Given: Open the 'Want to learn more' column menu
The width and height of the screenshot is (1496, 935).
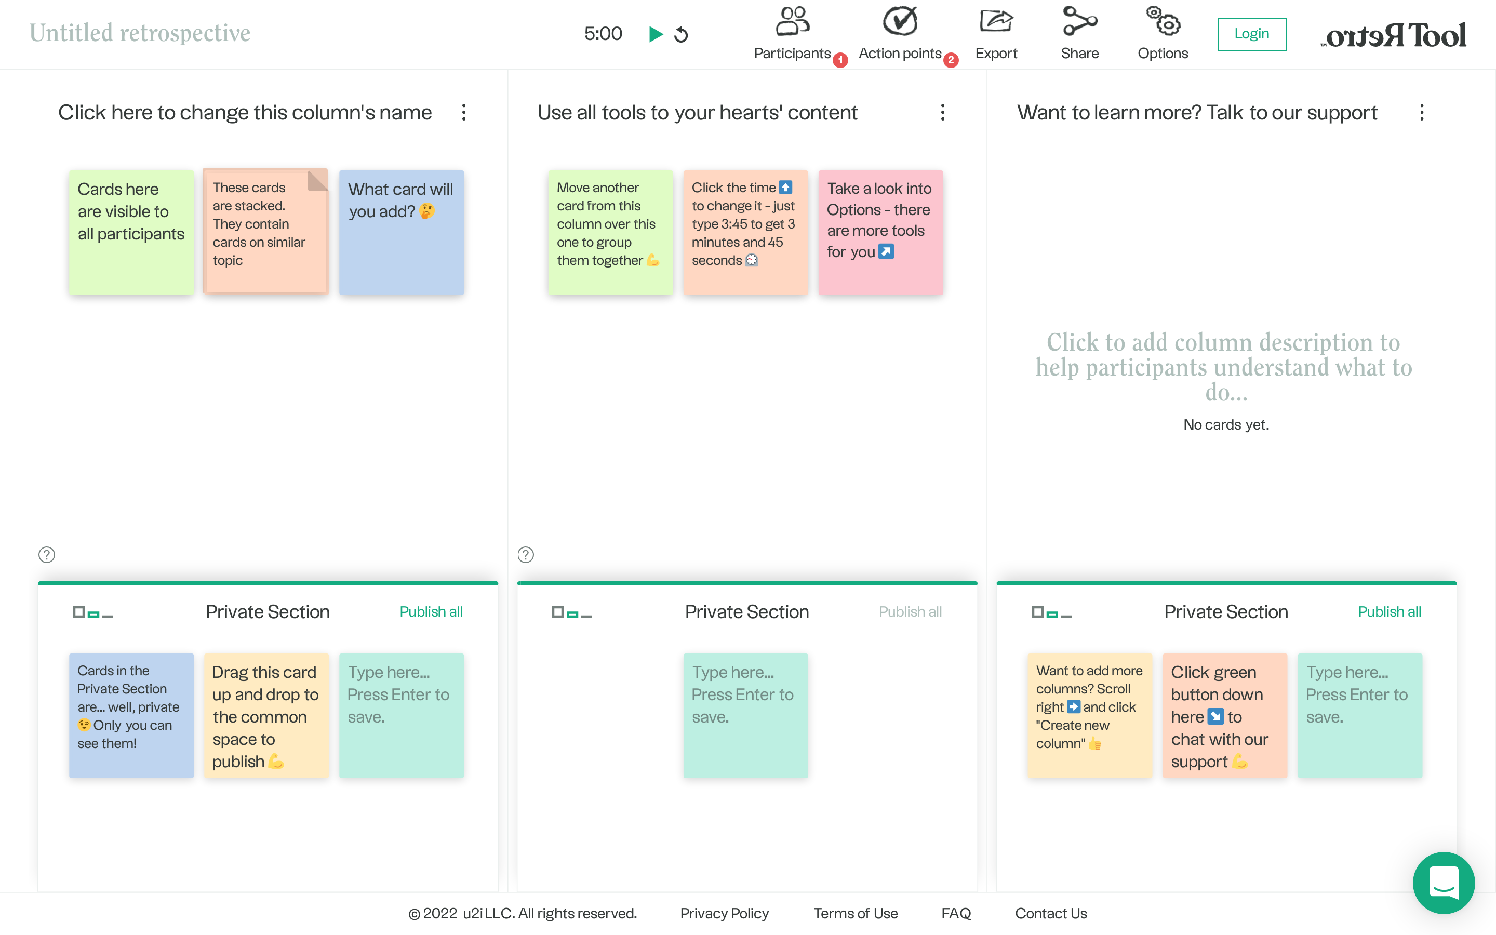Looking at the screenshot, I should (1422, 113).
